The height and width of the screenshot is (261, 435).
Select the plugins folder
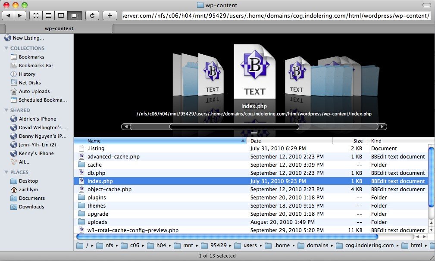point(251,198)
